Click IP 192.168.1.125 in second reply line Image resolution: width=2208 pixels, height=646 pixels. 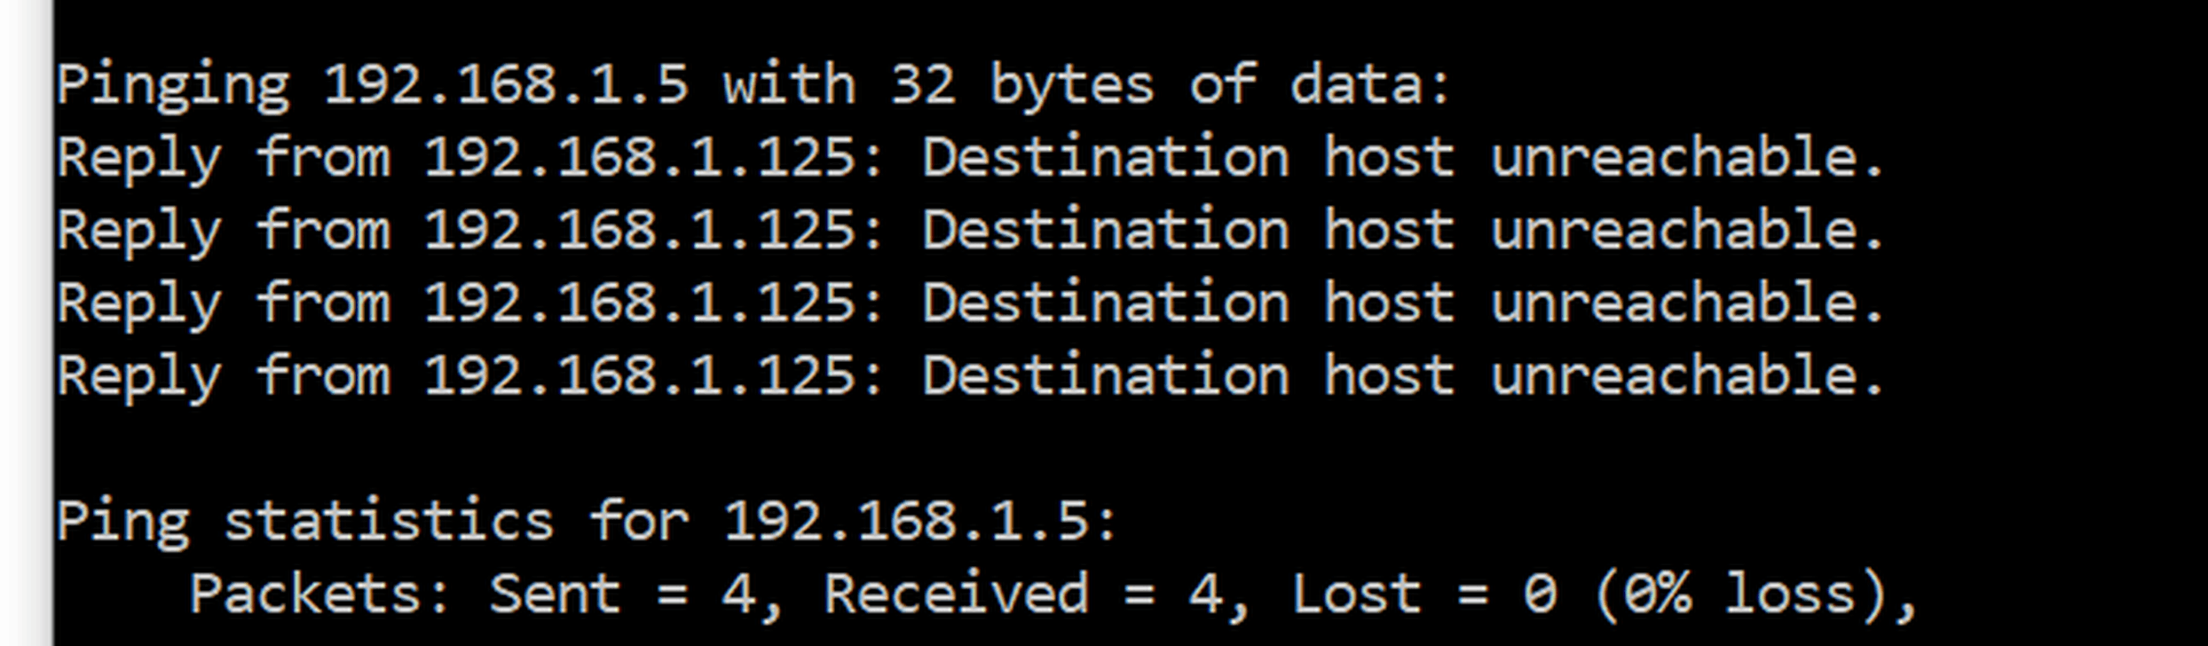pos(639,232)
